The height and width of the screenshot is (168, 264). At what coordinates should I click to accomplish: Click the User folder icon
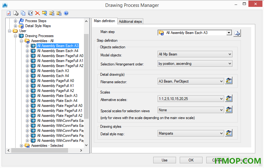(x=15, y=31)
